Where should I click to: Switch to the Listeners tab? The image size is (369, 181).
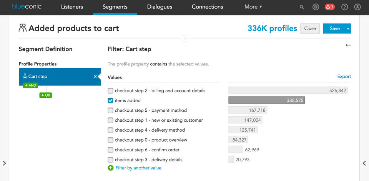72,7
